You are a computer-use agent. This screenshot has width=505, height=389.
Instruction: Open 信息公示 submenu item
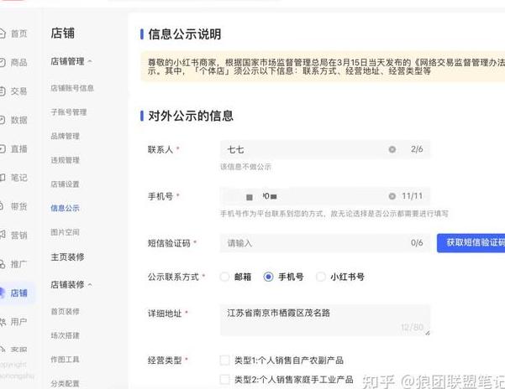click(x=65, y=208)
